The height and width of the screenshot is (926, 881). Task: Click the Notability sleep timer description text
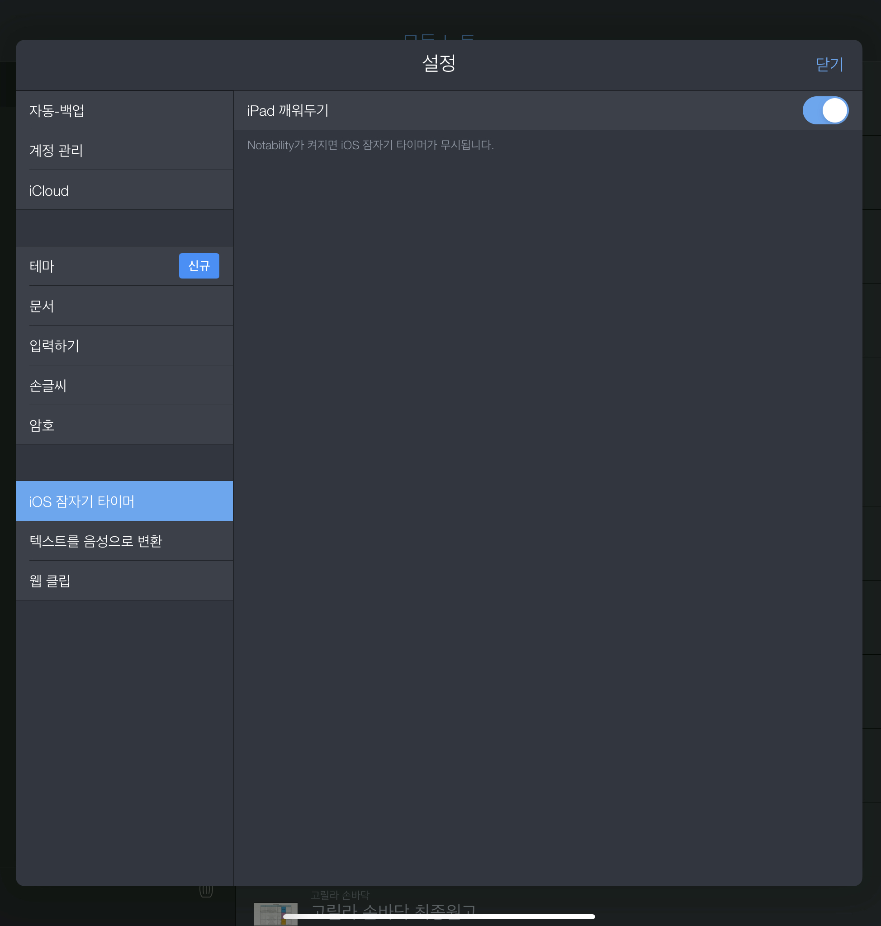(370, 145)
